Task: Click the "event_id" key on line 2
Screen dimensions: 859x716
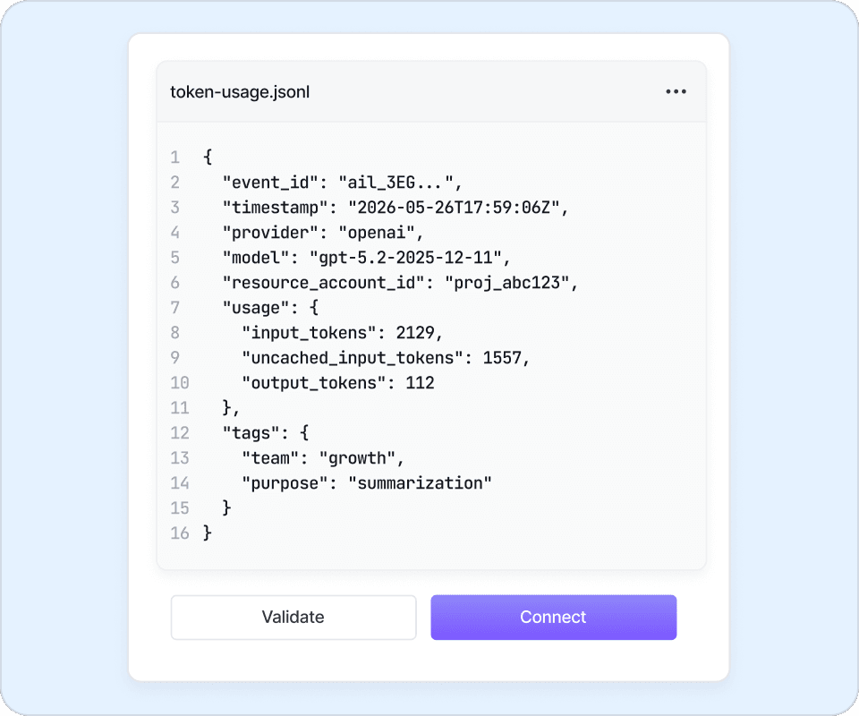Action: (x=270, y=183)
